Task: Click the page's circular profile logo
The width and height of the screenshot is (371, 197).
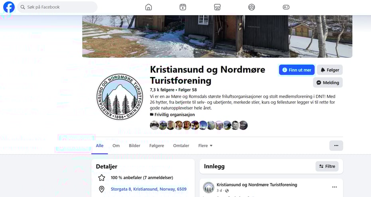Action: [x=120, y=97]
